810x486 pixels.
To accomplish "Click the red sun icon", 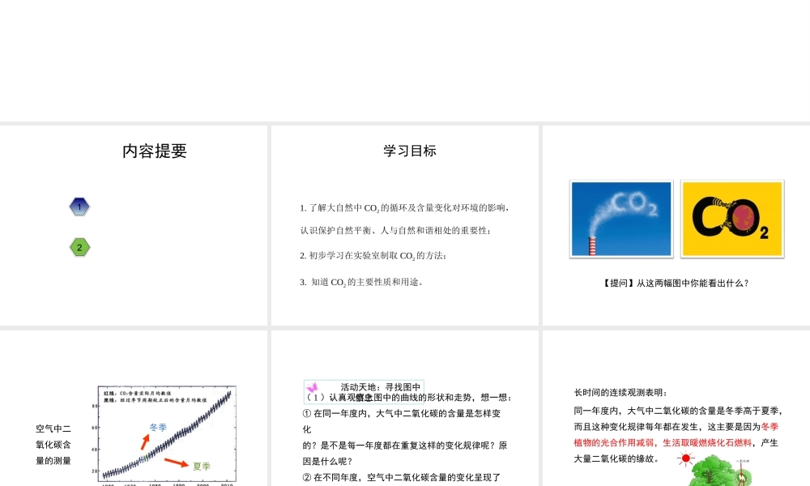I will (685, 458).
